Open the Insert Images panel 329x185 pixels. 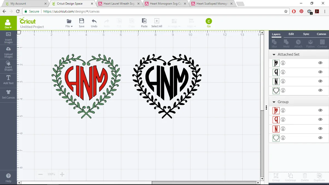pos(8,38)
